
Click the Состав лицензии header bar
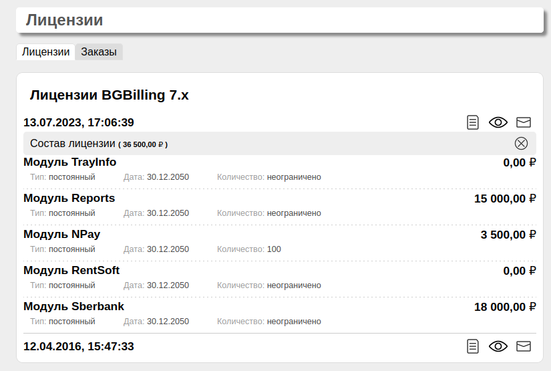(267, 143)
